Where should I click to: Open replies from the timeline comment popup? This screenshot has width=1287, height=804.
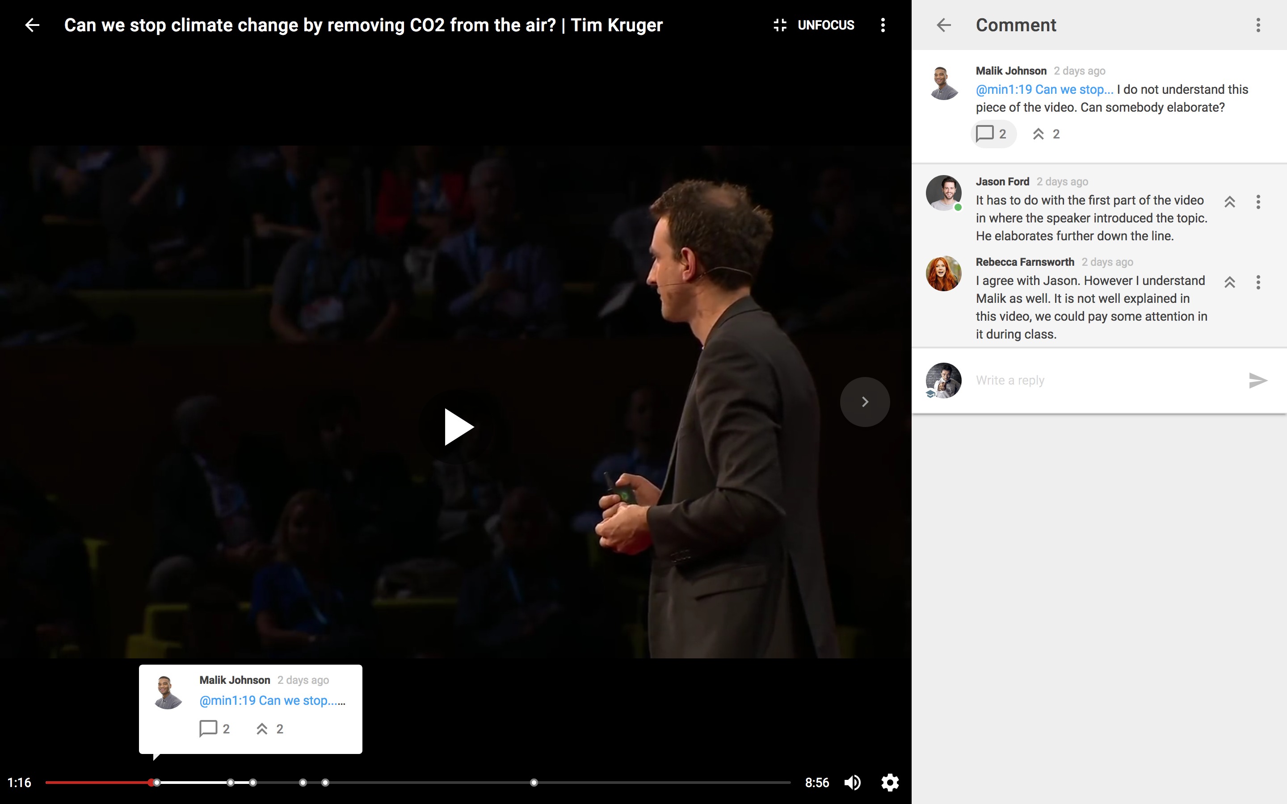pyautogui.click(x=214, y=729)
